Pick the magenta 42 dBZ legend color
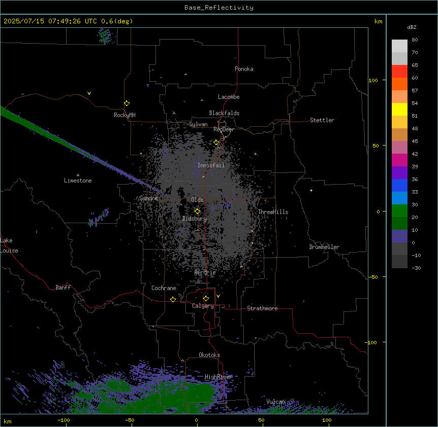 coord(399,160)
